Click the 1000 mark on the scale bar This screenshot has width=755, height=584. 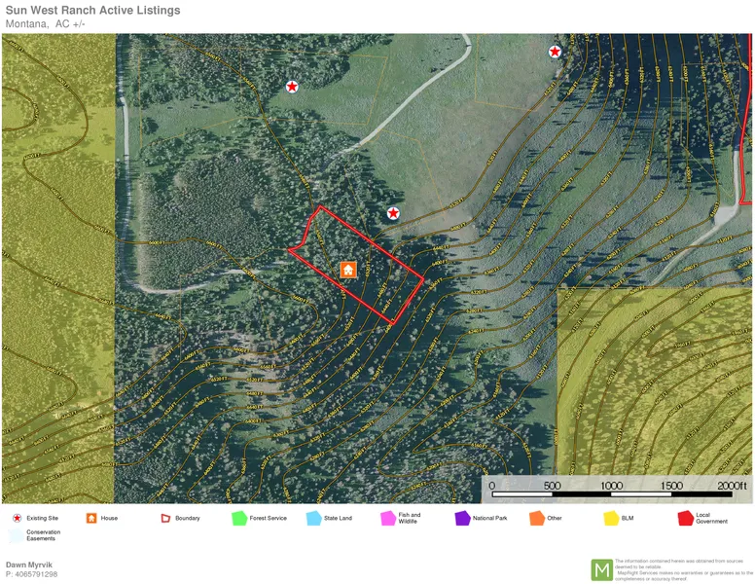(x=611, y=486)
